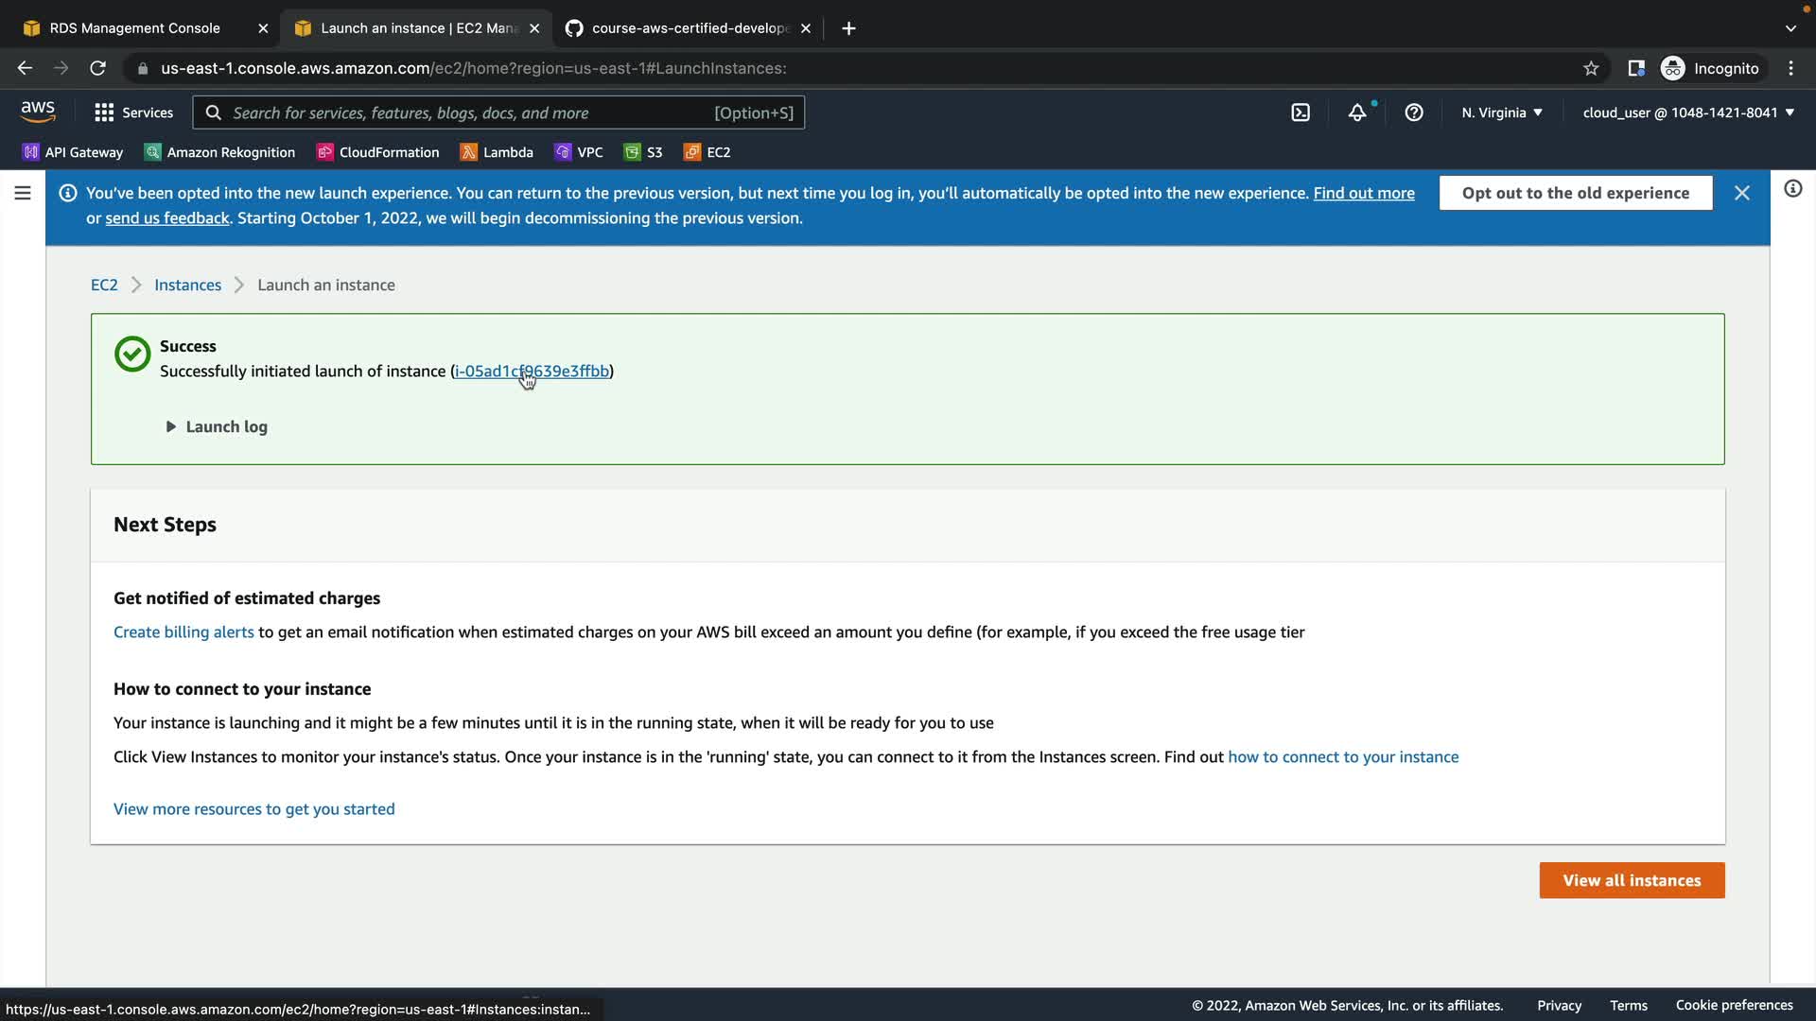Viewport: 1816px width, 1021px height.
Task: Click View all instances button
Action: point(1632,880)
